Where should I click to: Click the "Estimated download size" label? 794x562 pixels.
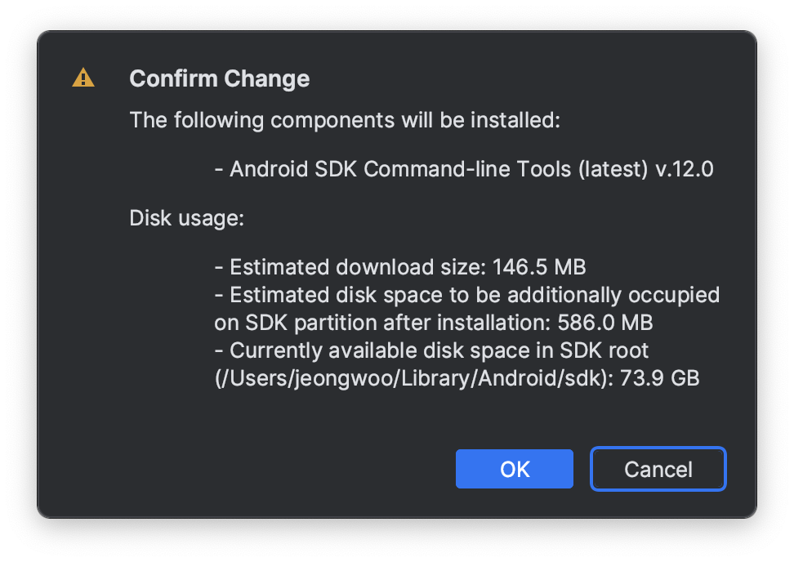(358, 267)
